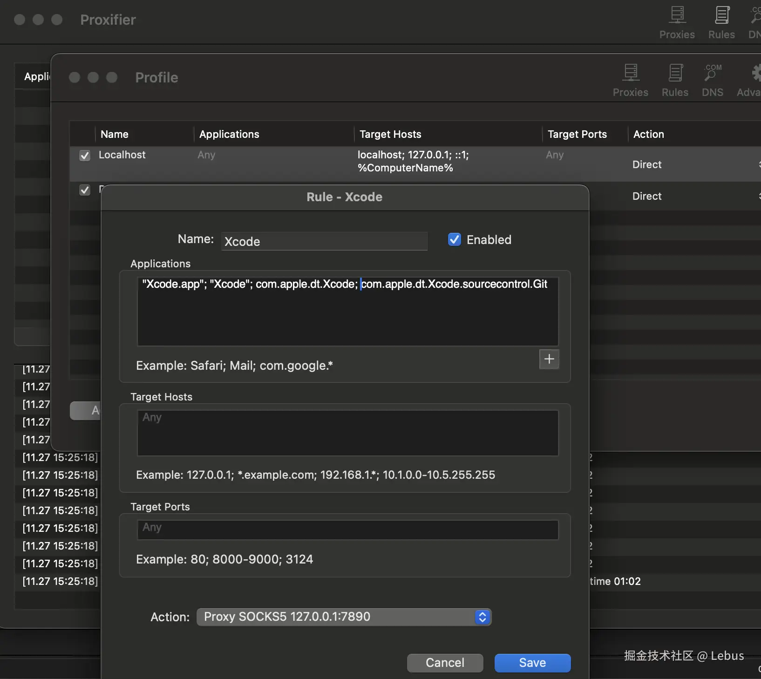Click the Applications column header in the rules table
The width and height of the screenshot is (761, 679).
coord(229,134)
